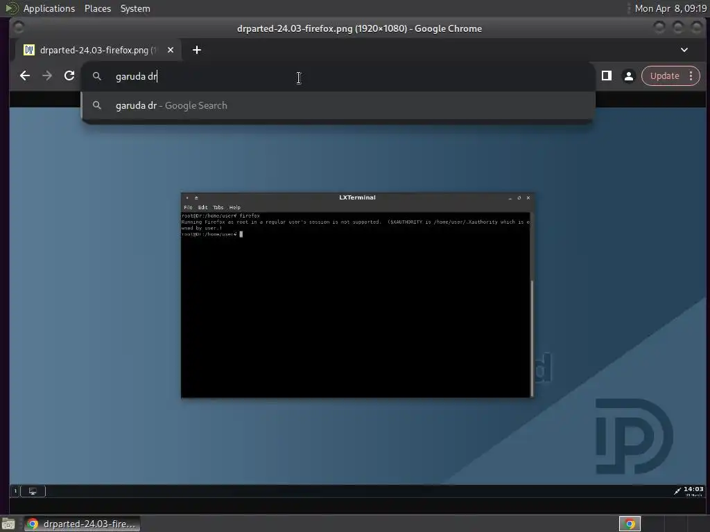This screenshot has width=710, height=532.
Task: Click the Update button in Chrome
Action: click(x=664, y=76)
